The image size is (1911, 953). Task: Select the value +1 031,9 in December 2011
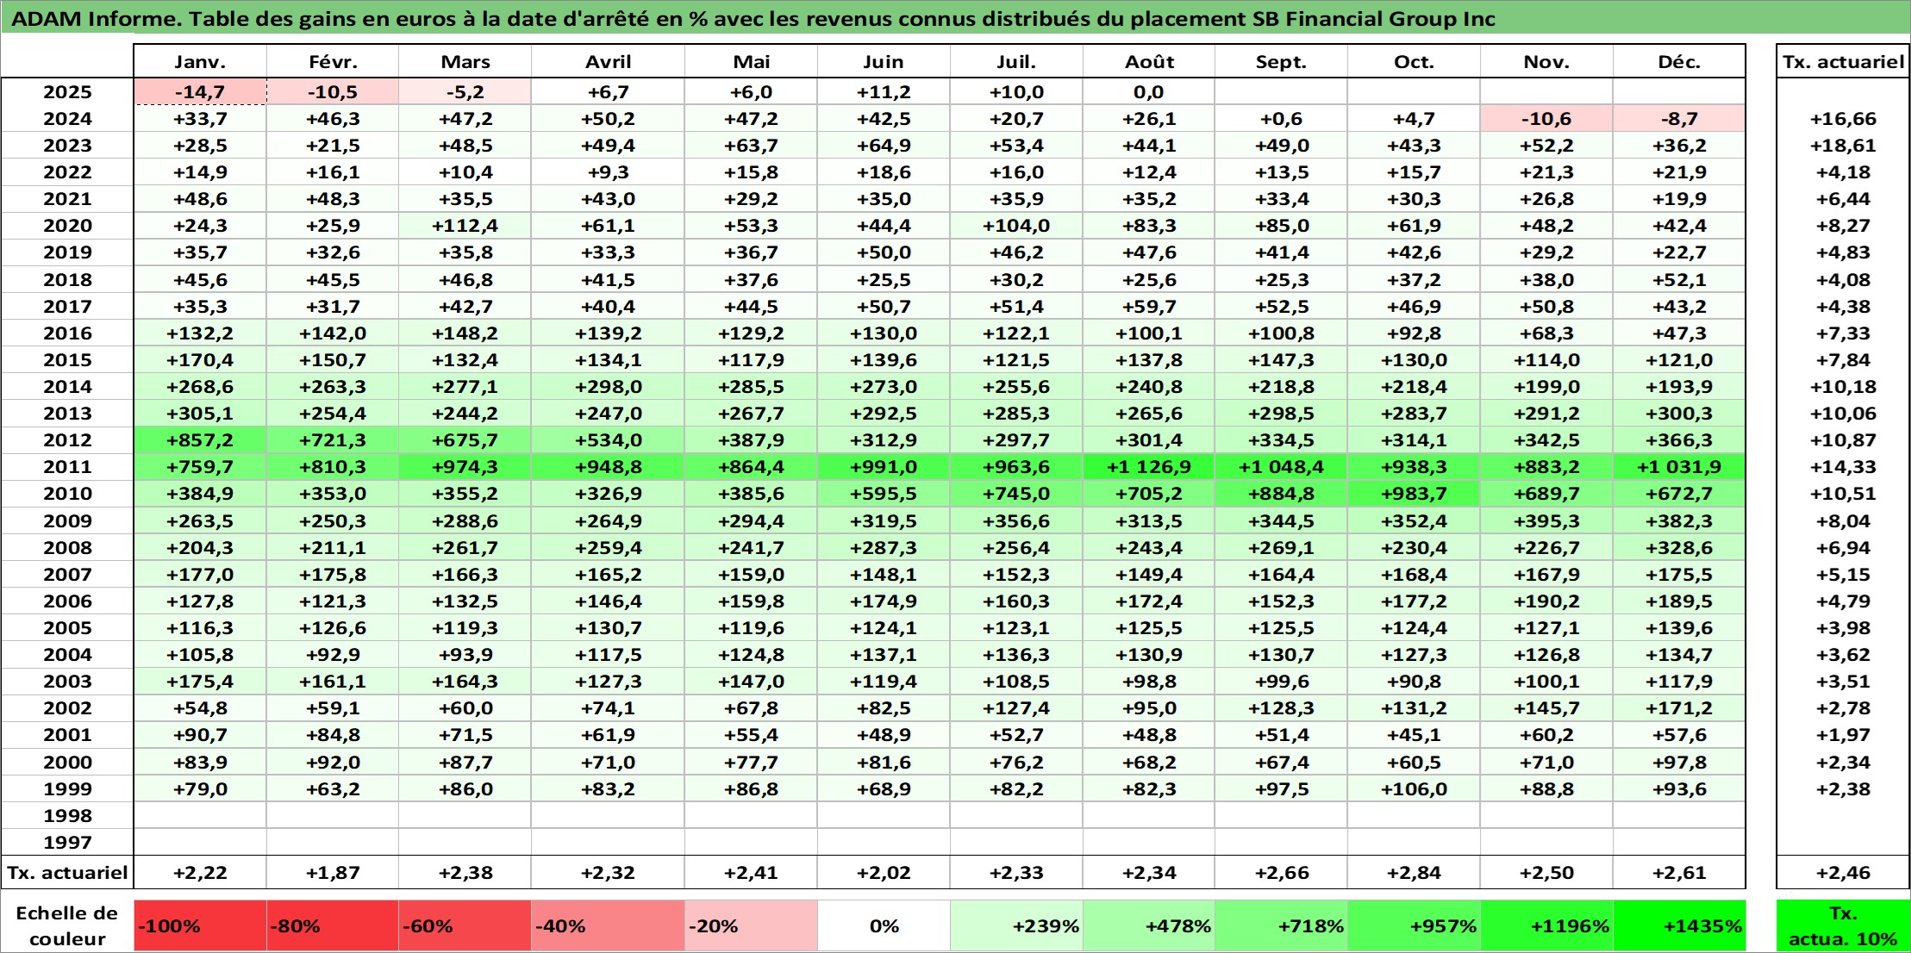point(1679,467)
